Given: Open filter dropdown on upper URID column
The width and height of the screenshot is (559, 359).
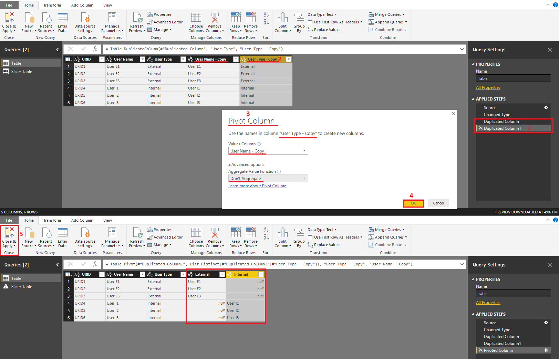Looking at the screenshot, I should tap(102, 59).
